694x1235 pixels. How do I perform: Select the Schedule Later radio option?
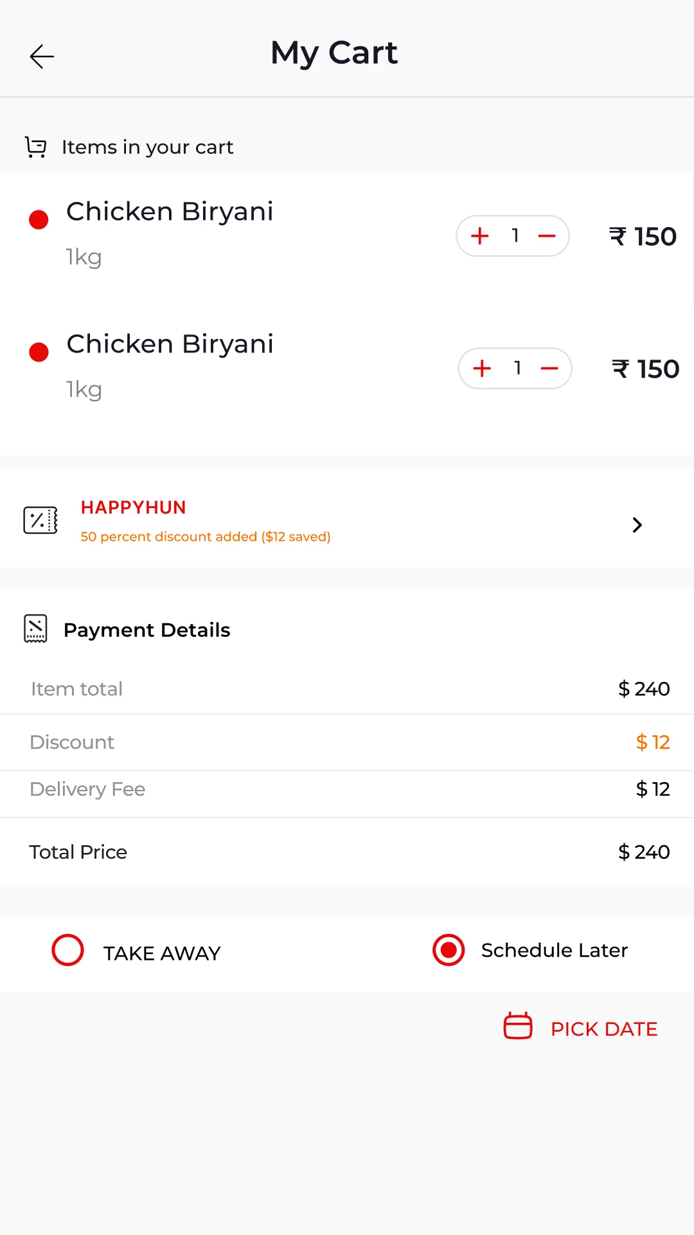tap(449, 950)
